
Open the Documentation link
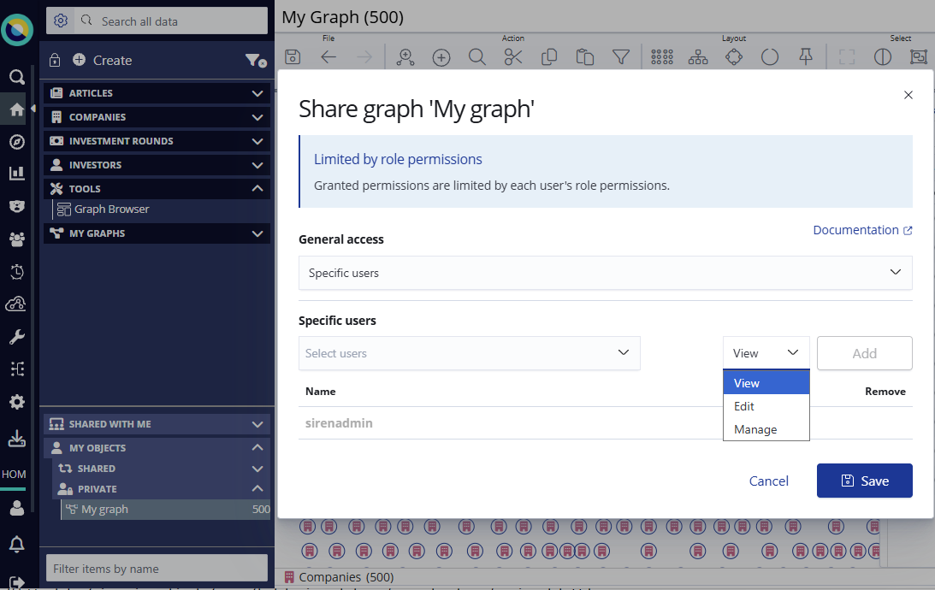coord(856,229)
